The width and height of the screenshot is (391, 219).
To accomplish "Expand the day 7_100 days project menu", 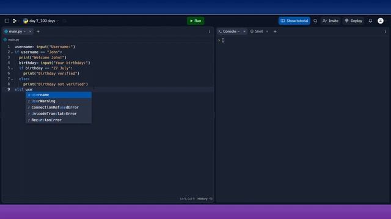I will click(x=44, y=21).
